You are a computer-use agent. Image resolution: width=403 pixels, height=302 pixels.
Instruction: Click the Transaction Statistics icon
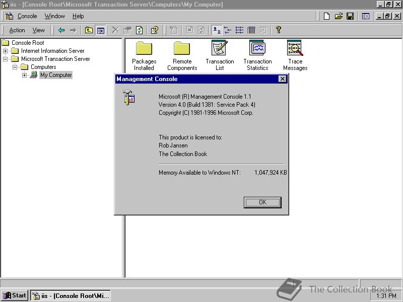pos(257,48)
